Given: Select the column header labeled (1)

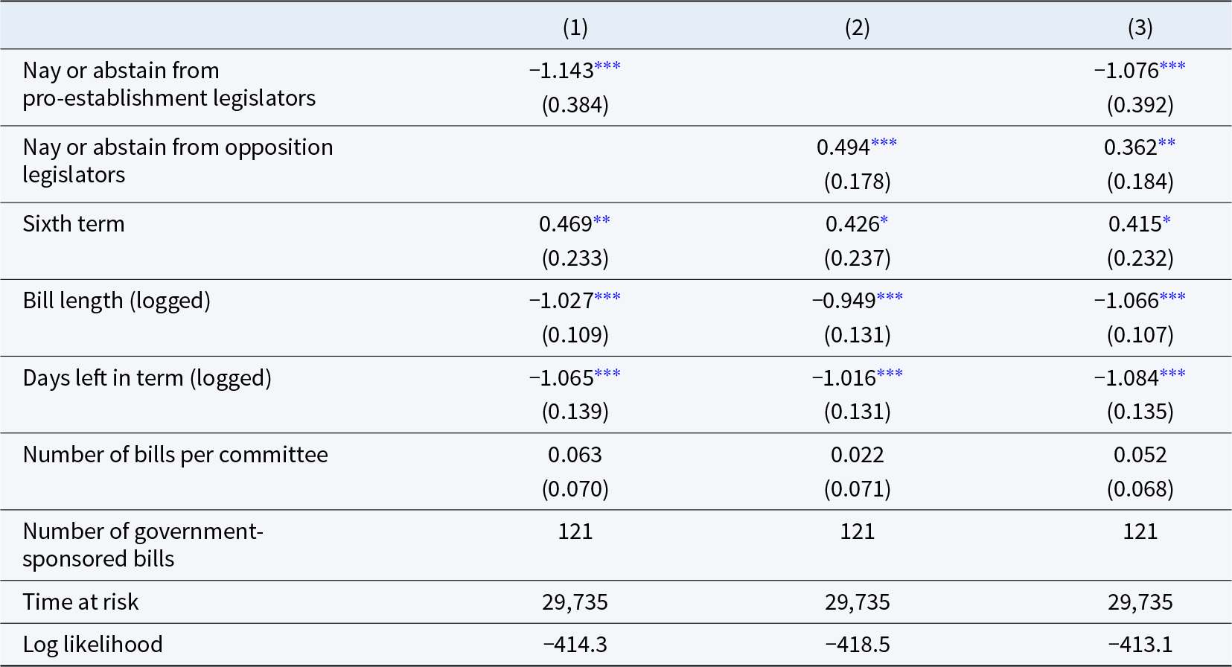Looking at the screenshot, I should [x=575, y=28].
